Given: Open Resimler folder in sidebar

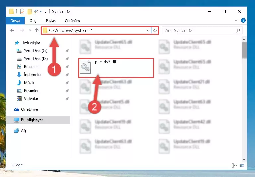Looking at the screenshot, I should (31, 91).
